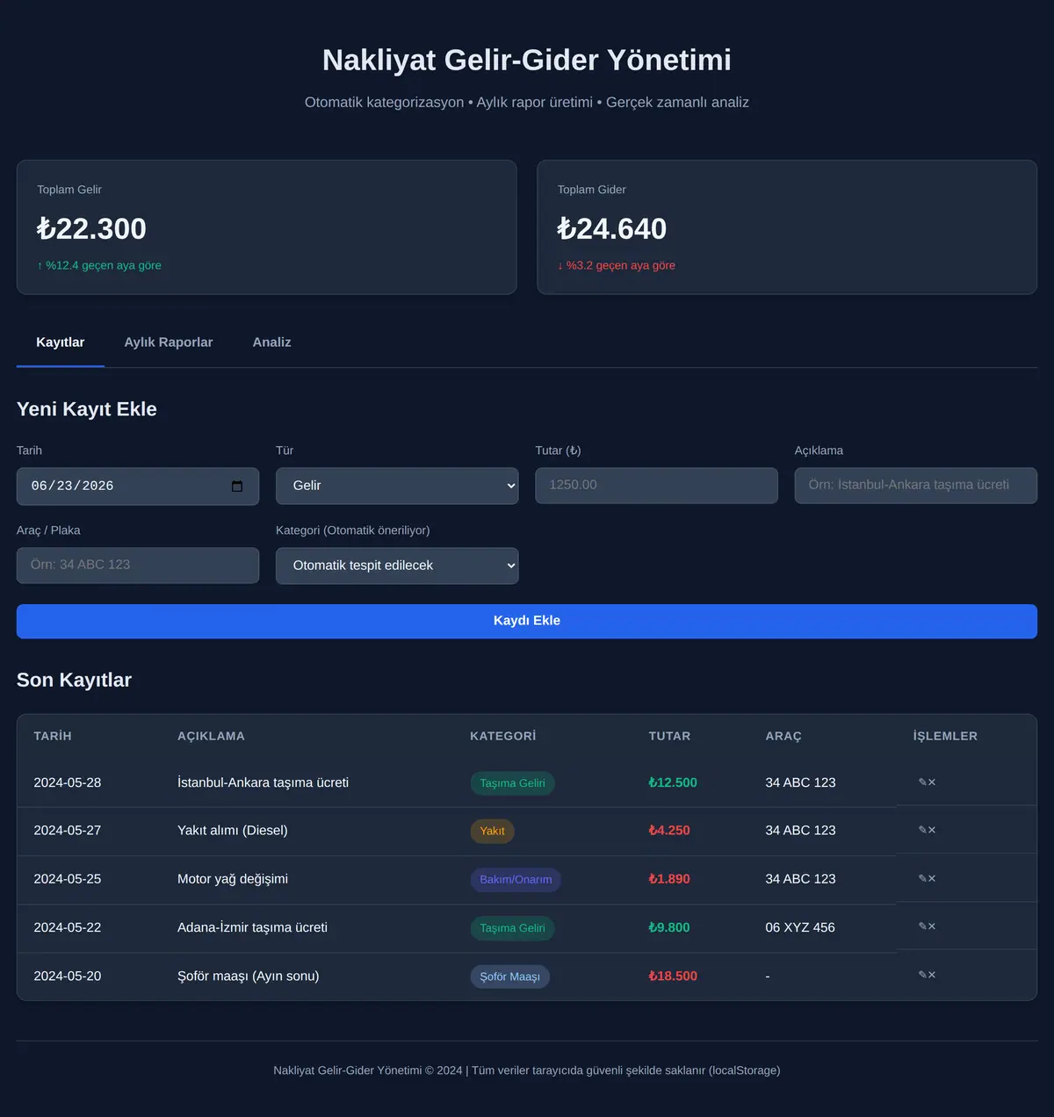1054x1117 pixels.
Task: Click the Şoför Maaşı category badge
Action: (x=509, y=976)
